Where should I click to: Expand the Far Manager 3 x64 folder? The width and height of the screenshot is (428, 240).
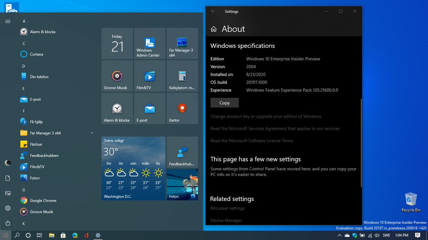(92, 133)
